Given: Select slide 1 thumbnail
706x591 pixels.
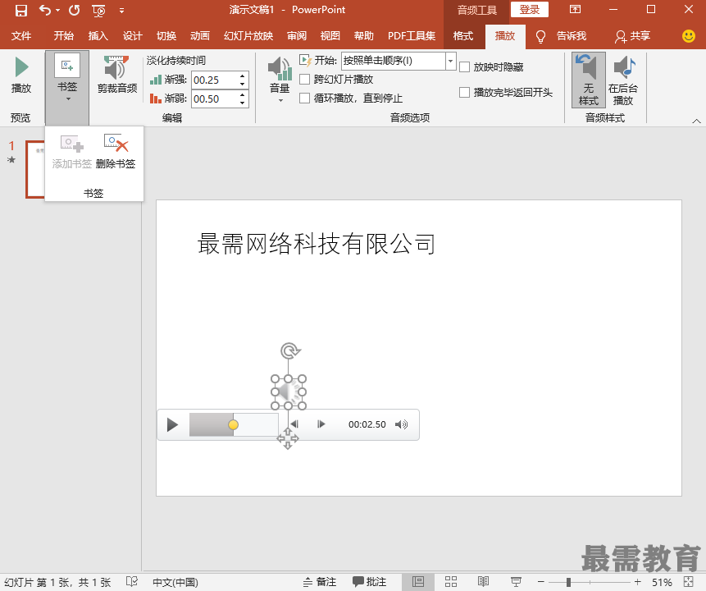Looking at the screenshot, I should 35,169.
